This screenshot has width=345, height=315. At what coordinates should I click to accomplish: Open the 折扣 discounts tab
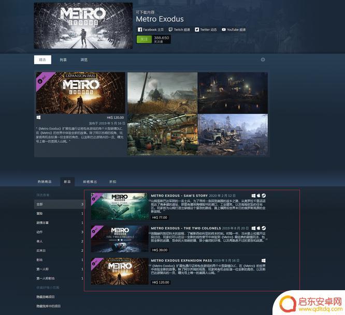113,182
